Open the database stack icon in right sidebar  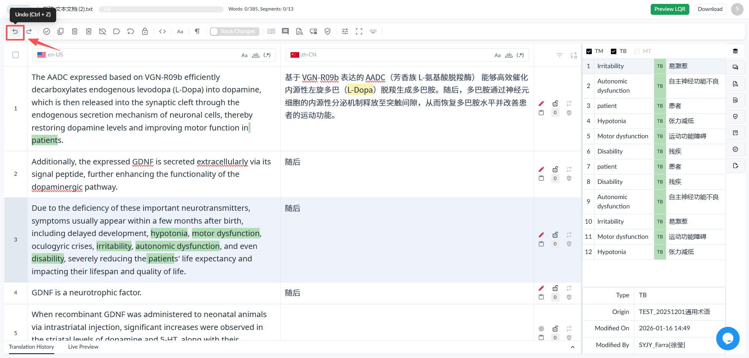[735, 51]
